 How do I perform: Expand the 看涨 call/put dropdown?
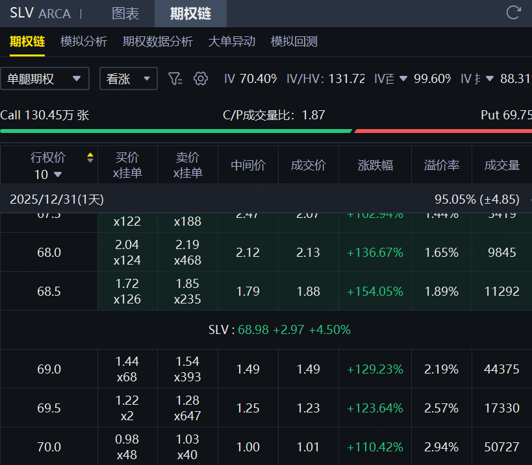[128, 78]
